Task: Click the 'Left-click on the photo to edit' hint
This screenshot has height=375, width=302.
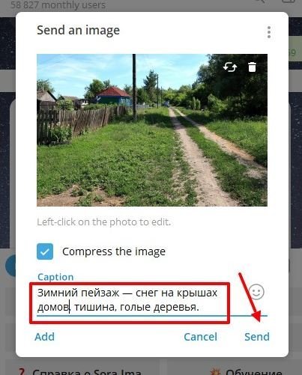Action: coord(104,222)
